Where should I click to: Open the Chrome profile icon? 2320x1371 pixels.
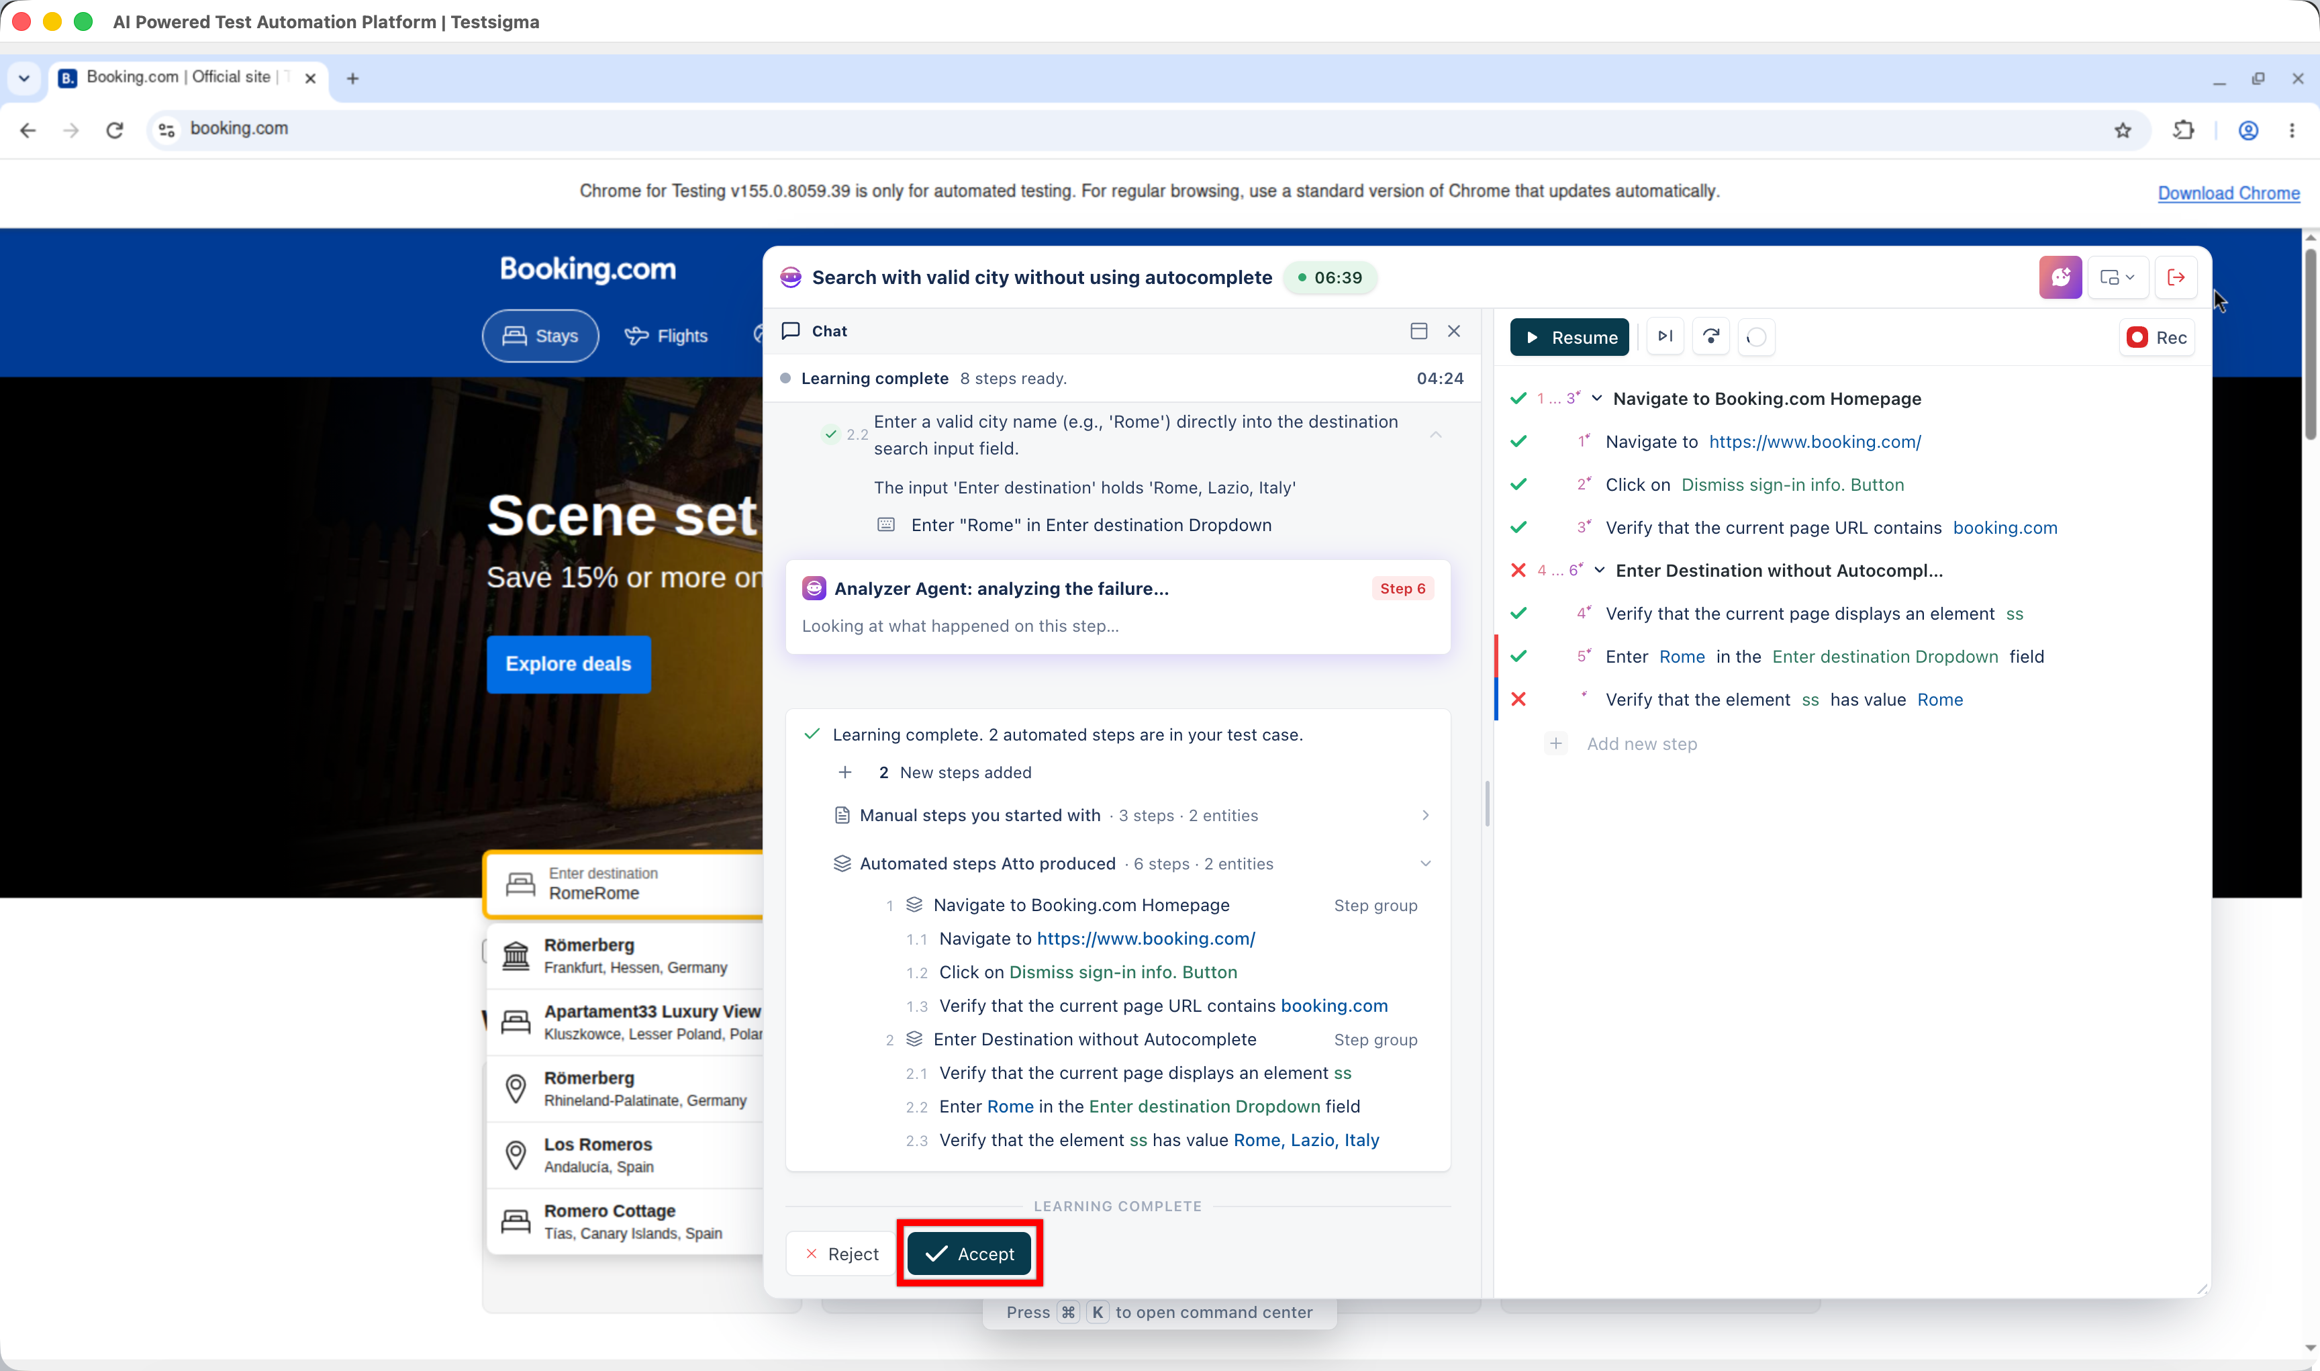(2248, 130)
